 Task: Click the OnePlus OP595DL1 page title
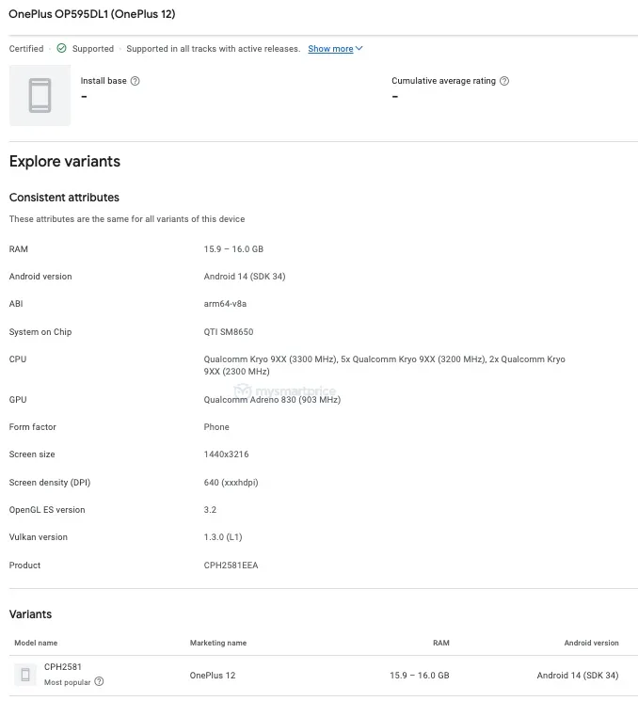pos(92,14)
